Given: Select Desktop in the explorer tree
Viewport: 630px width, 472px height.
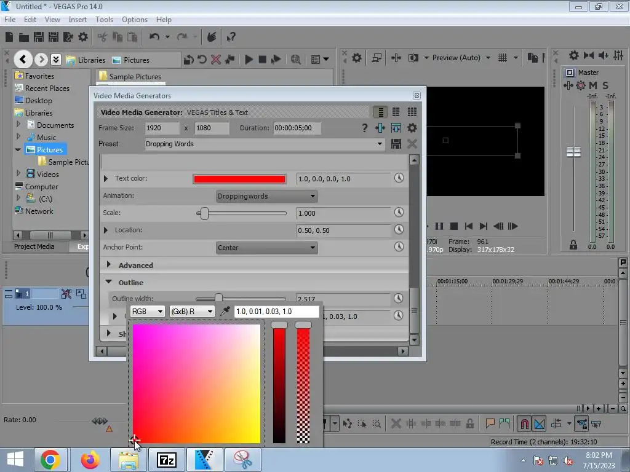Looking at the screenshot, I should coord(38,101).
